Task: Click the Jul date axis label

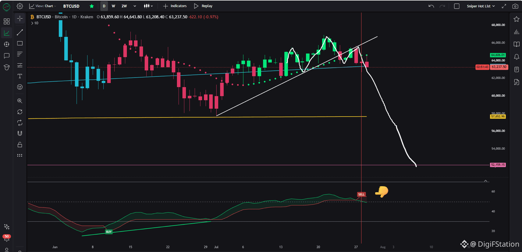Action: click(x=216, y=247)
